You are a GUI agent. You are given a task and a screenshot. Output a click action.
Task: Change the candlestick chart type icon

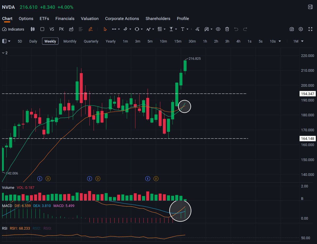(33, 29)
